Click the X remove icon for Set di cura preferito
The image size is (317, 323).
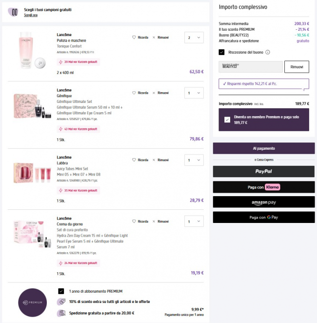pyautogui.click(x=154, y=221)
